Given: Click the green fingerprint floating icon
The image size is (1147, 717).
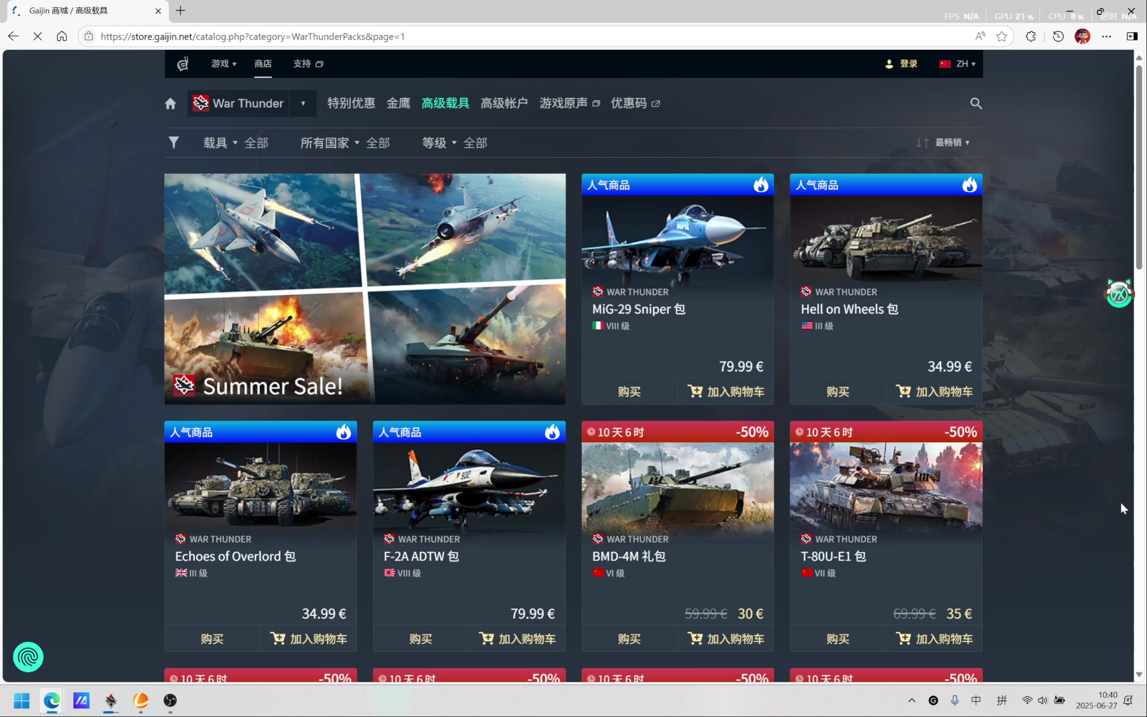Looking at the screenshot, I should 28,657.
